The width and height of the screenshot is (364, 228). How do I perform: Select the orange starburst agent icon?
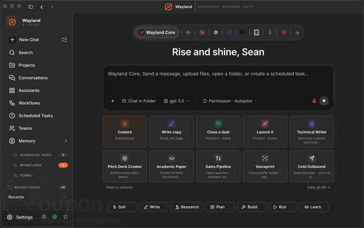pos(202,33)
